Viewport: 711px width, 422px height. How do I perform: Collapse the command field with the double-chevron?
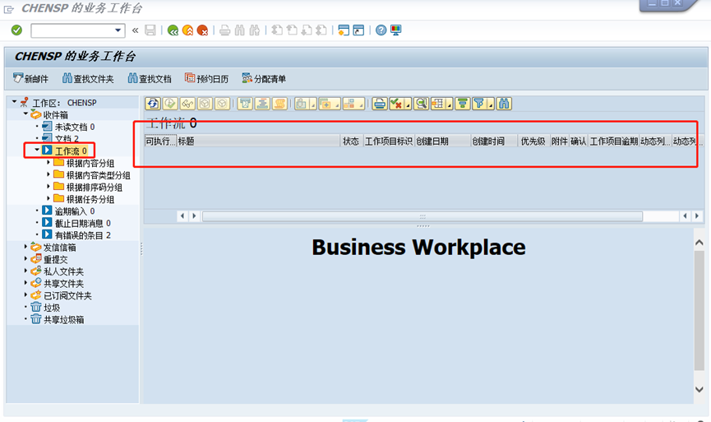point(135,31)
